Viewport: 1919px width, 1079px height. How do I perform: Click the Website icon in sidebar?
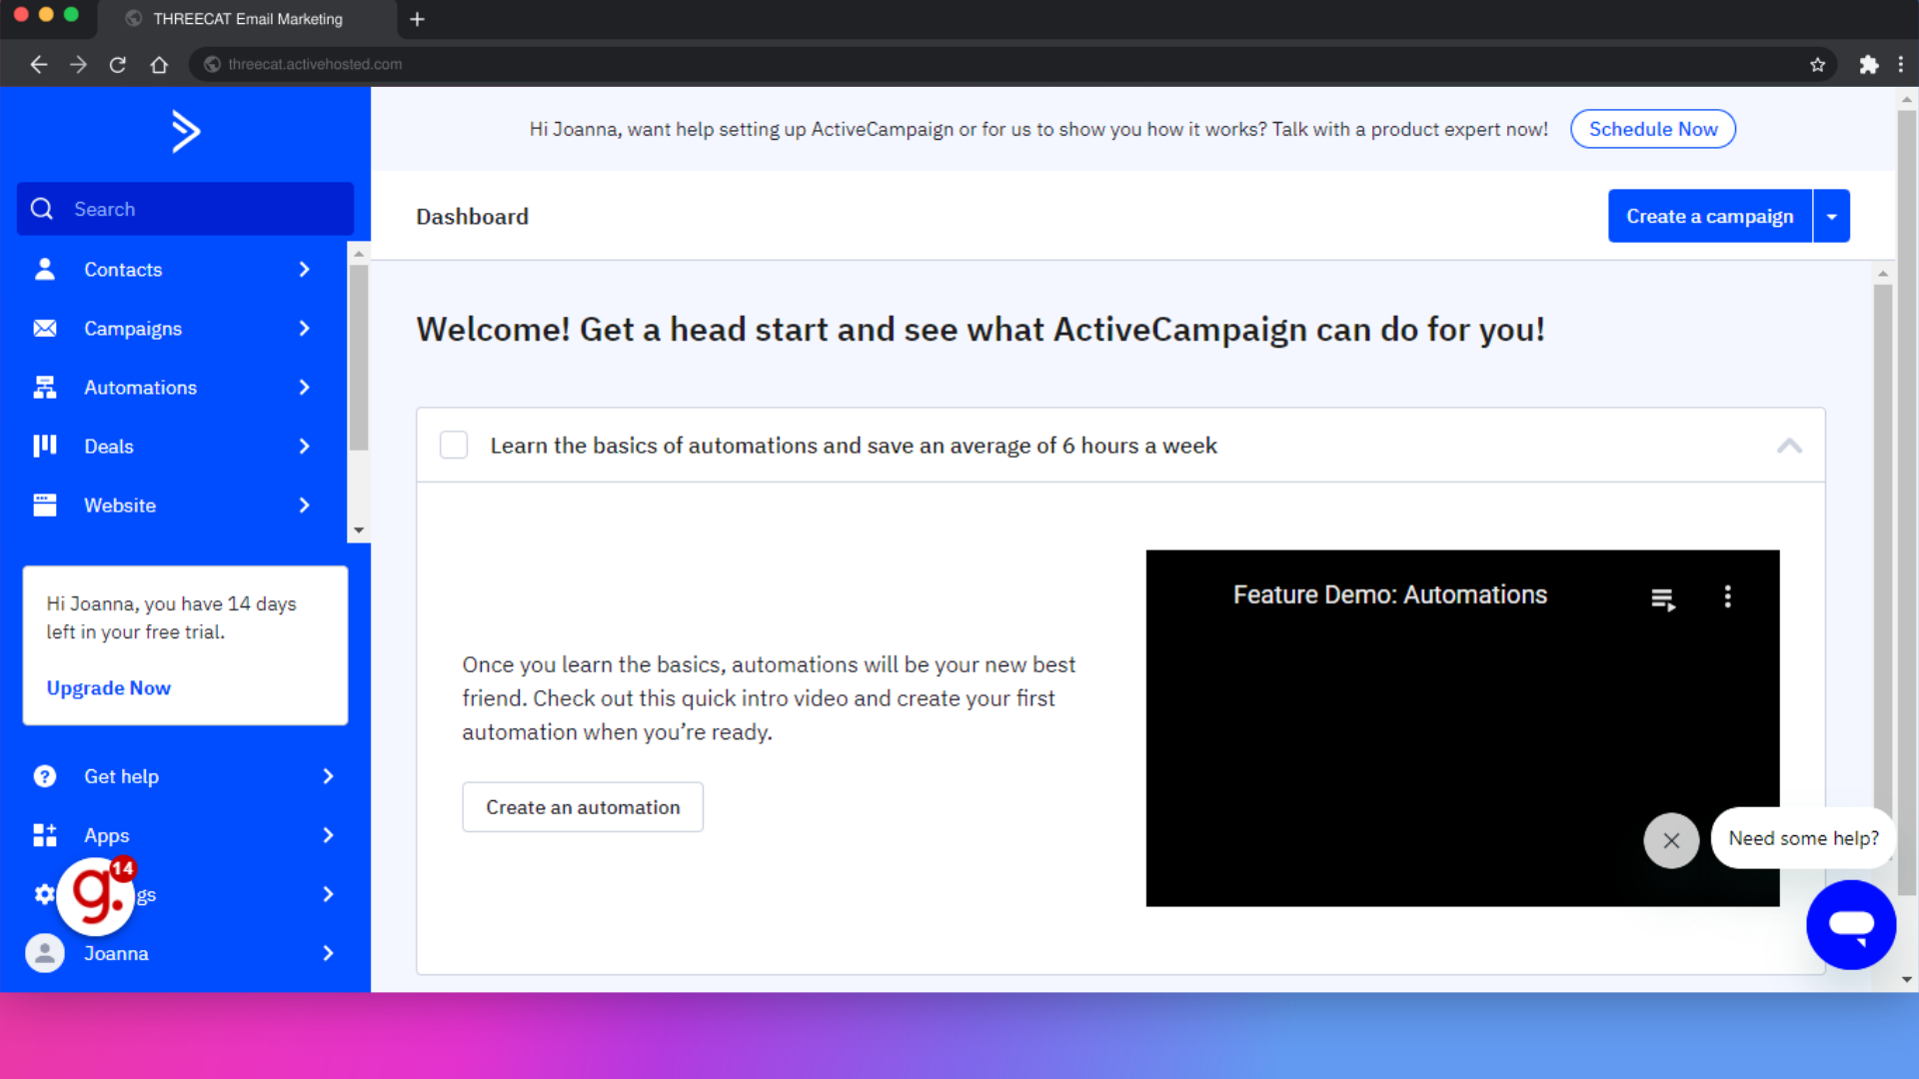click(x=46, y=505)
